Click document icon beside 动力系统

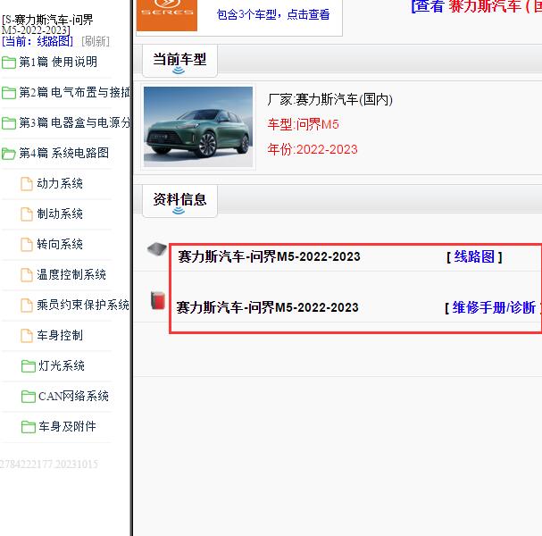coord(27,184)
